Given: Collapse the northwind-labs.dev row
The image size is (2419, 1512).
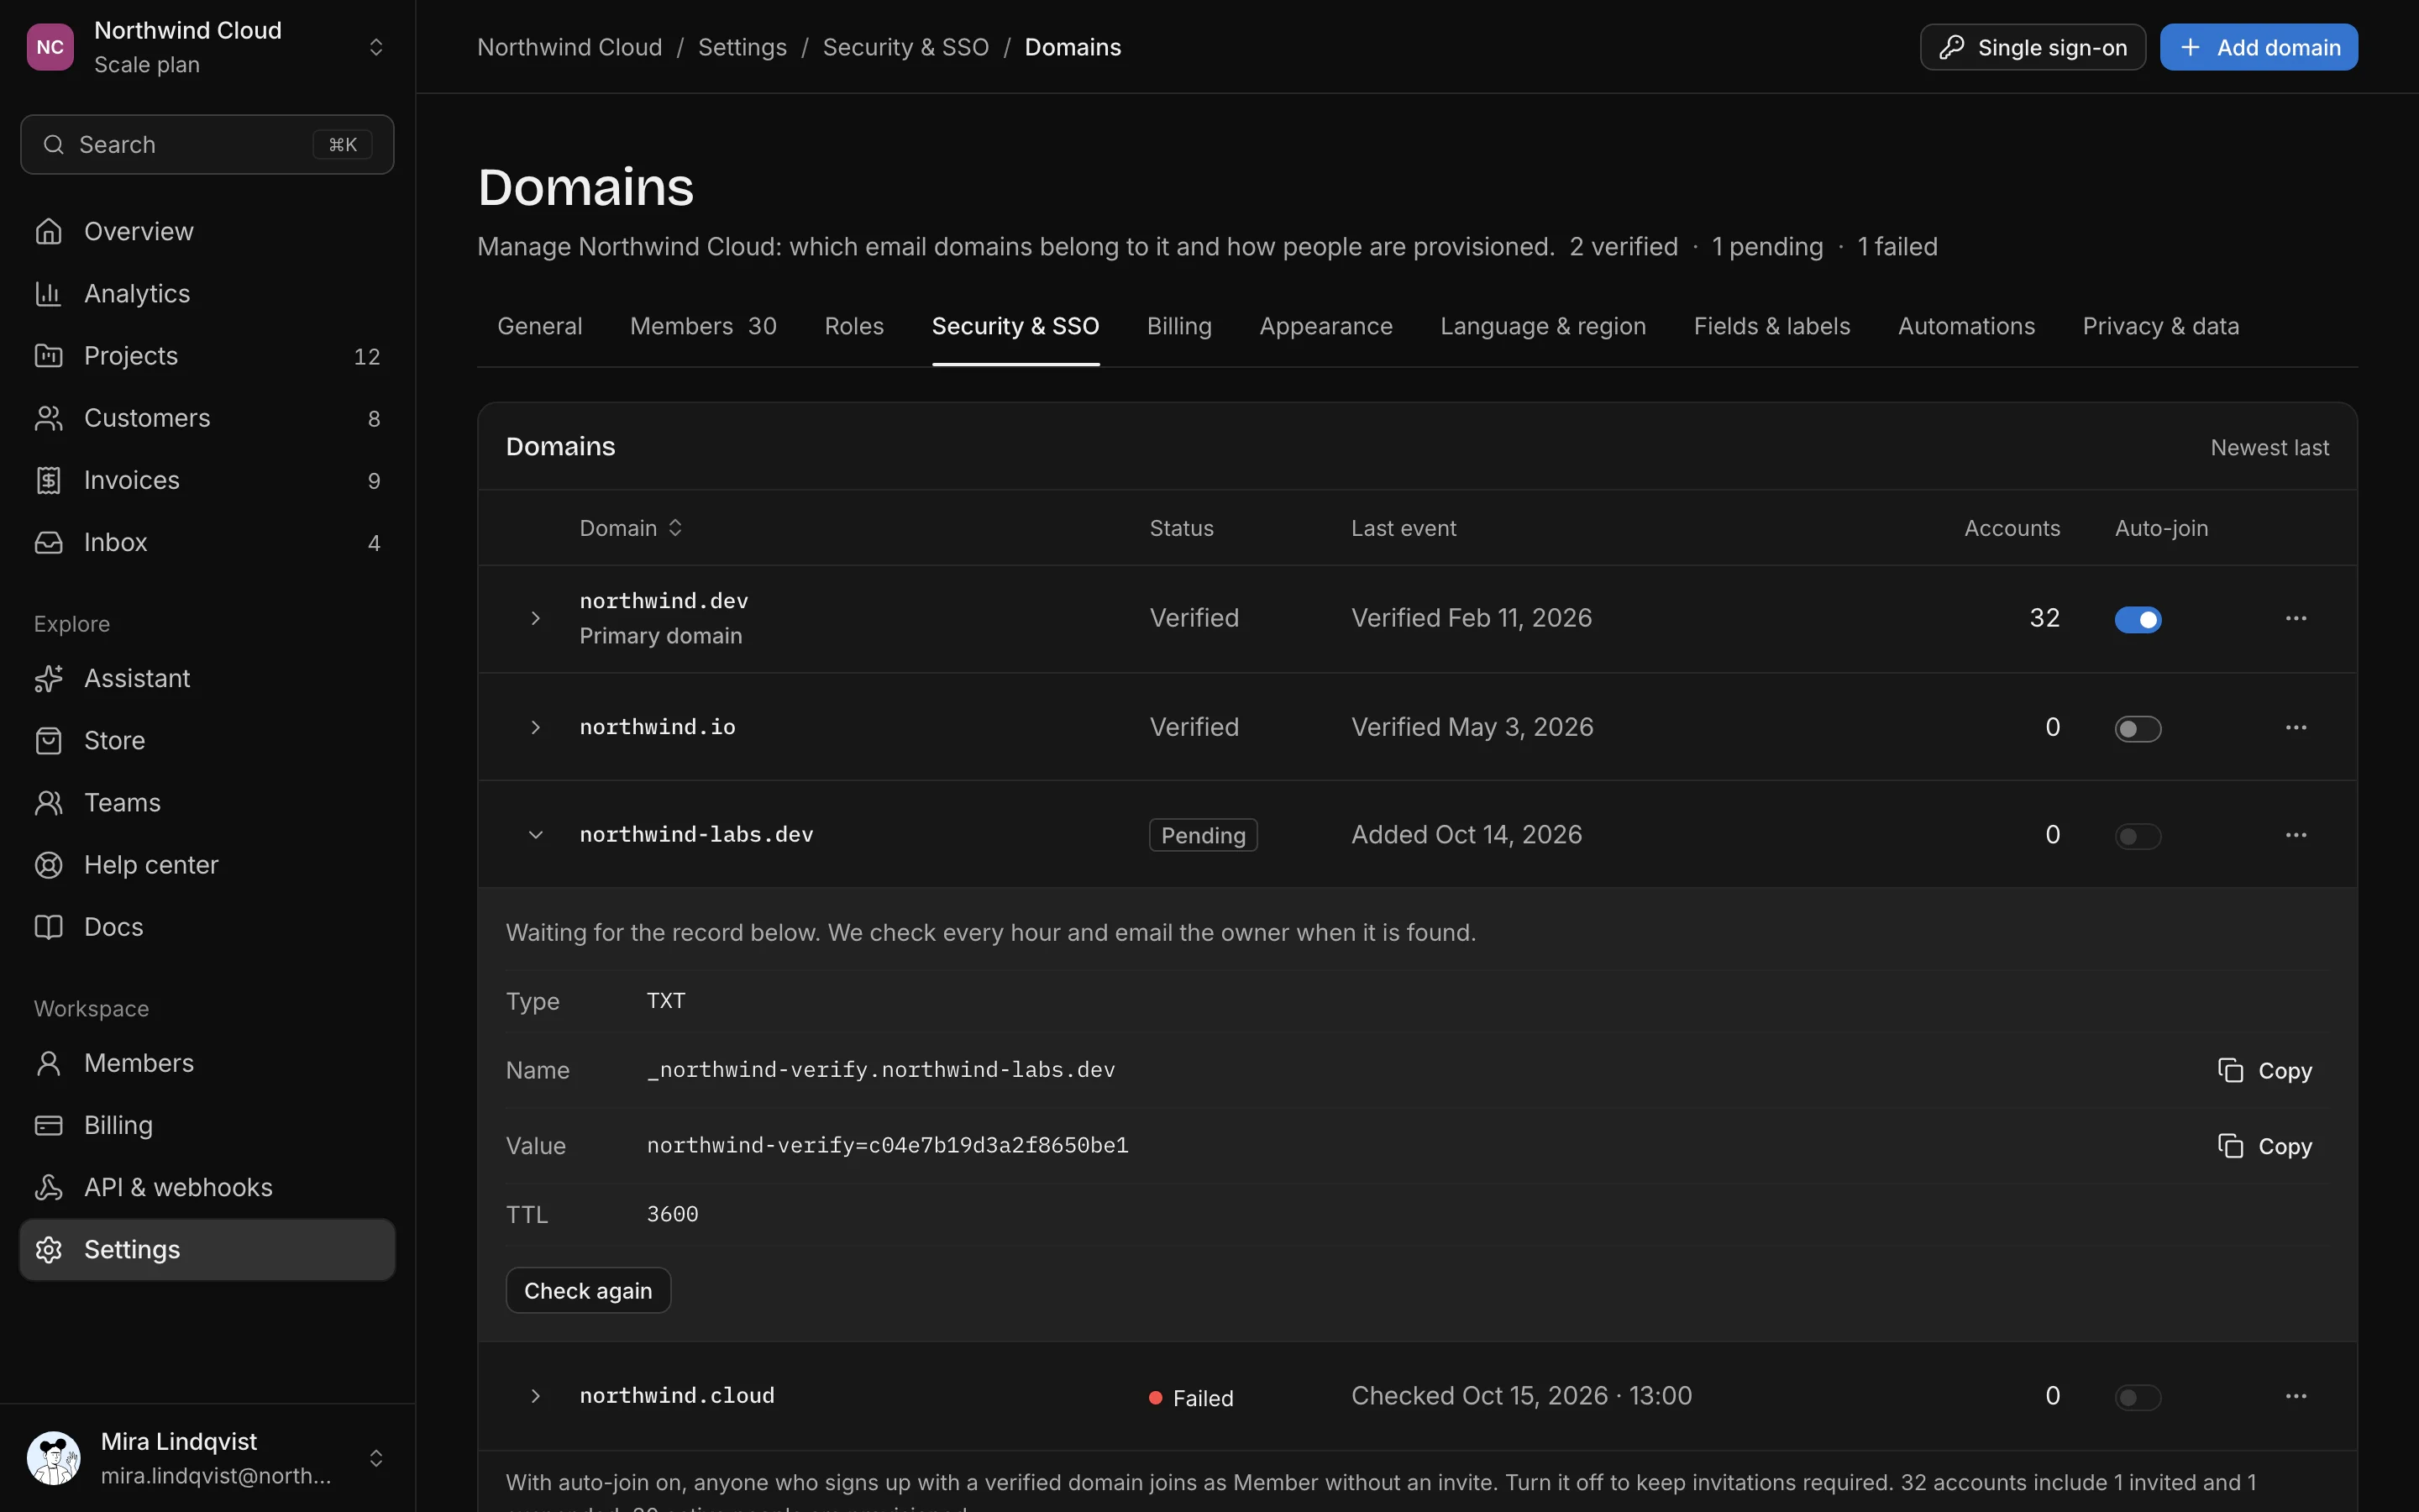Looking at the screenshot, I should [536, 834].
